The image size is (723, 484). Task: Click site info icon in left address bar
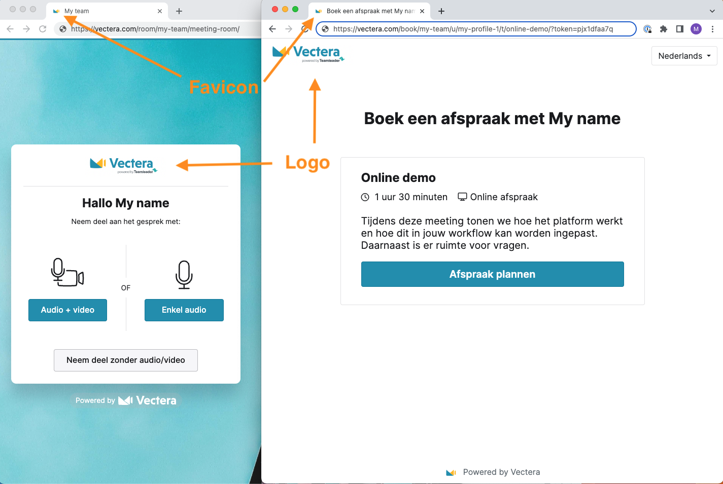pyautogui.click(x=63, y=29)
